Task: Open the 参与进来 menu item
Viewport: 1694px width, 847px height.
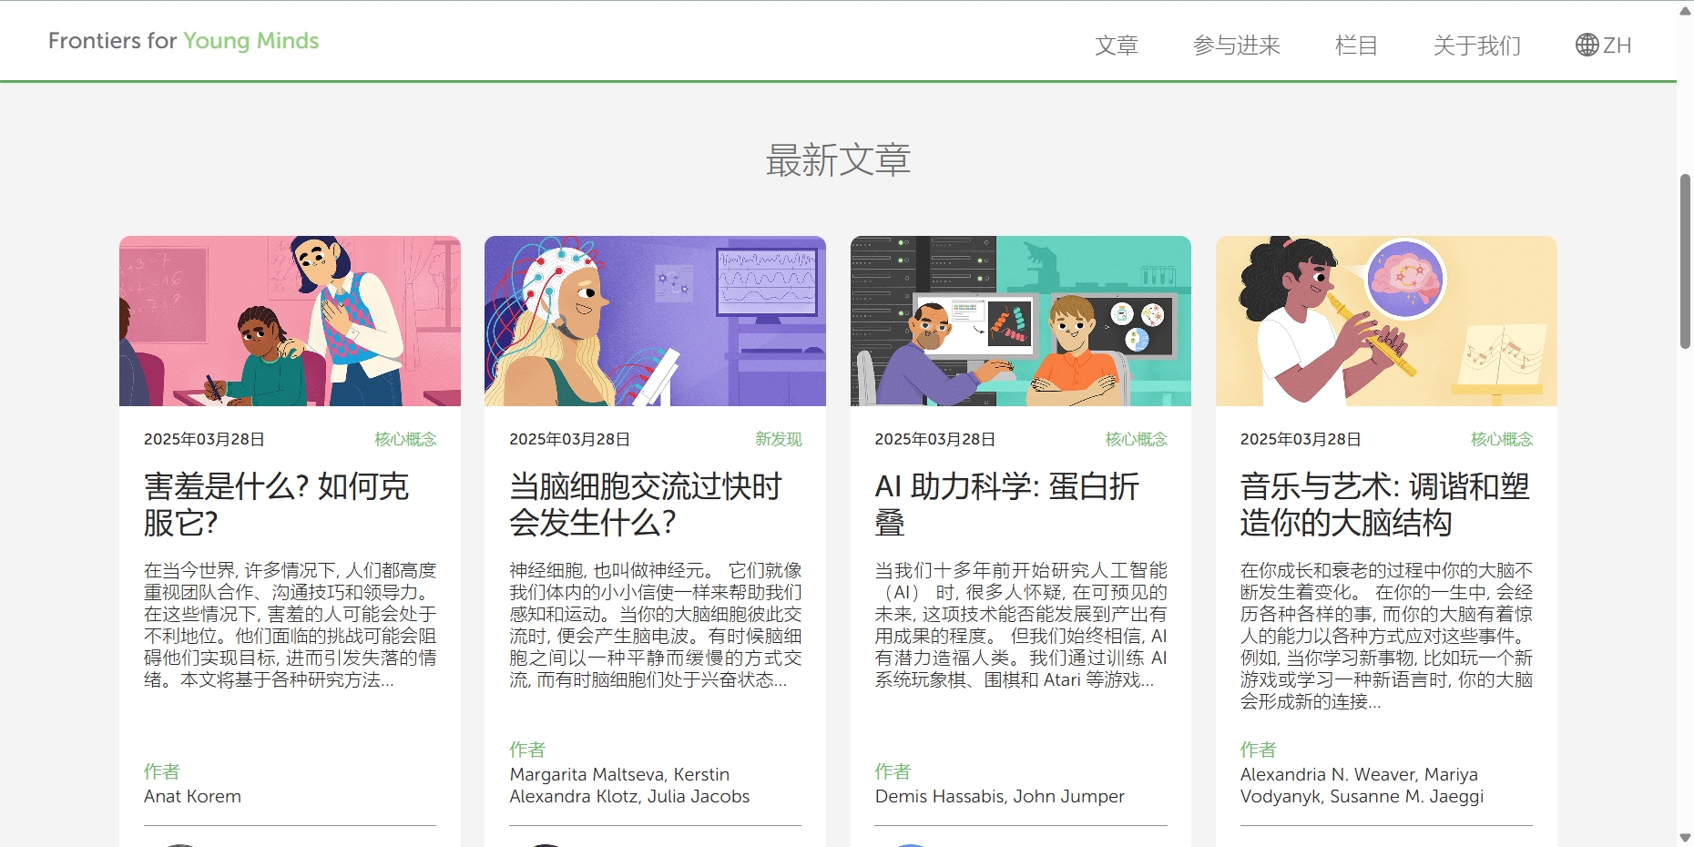Action: point(1237,46)
